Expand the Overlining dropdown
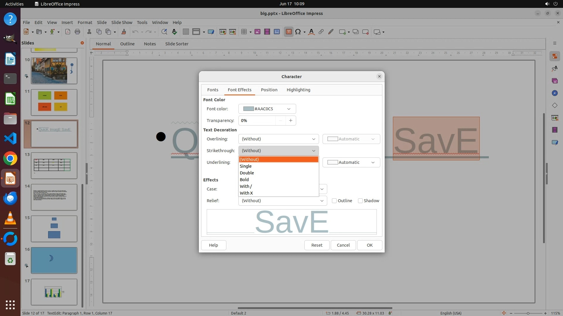 pyautogui.click(x=278, y=139)
